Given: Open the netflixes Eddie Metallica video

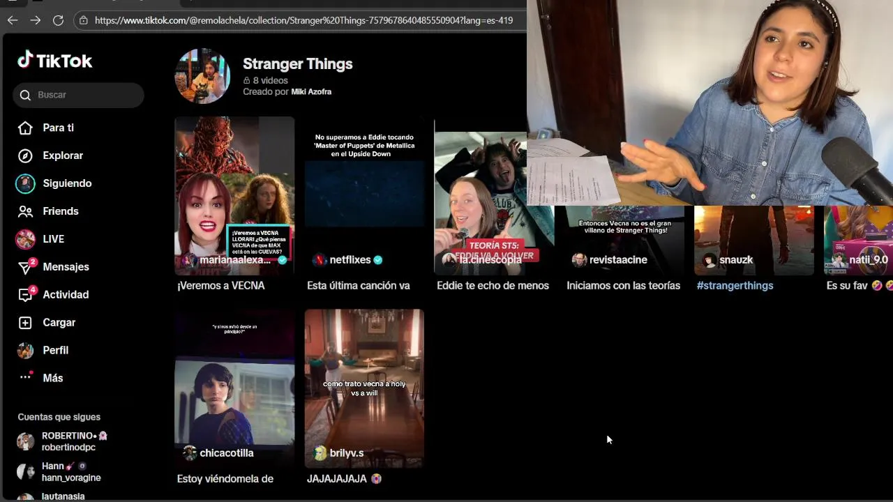Looking at the screenshot, I should click(364, 196).
